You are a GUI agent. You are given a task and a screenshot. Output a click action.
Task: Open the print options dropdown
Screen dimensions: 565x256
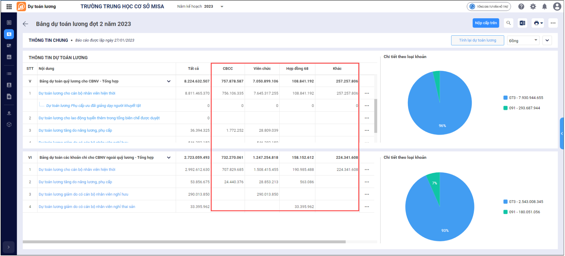[538, 23]
